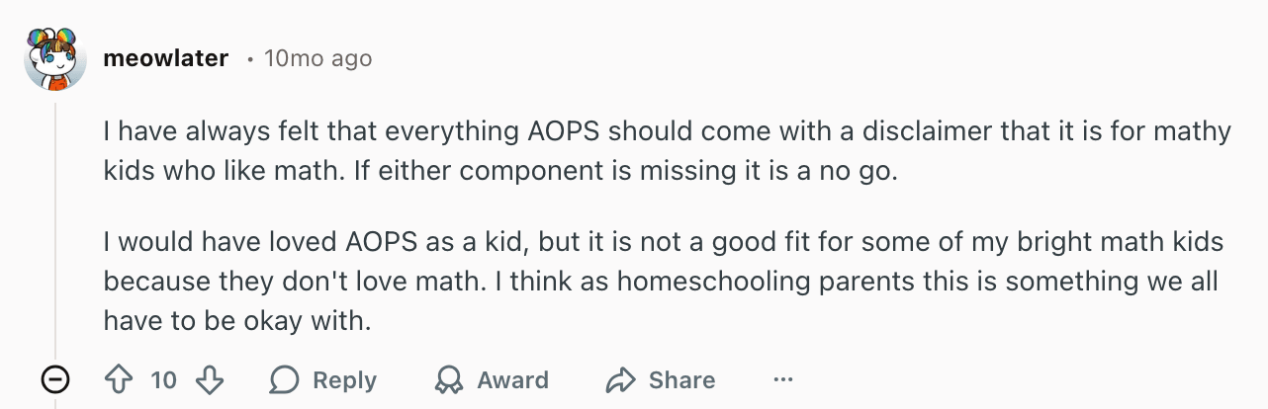This screenshot has height=409, width=1268.
Task: Collapse the comment thread with minus button
Action: pos(54,380)
